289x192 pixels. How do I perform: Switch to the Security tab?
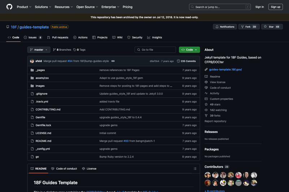(135, 37)
